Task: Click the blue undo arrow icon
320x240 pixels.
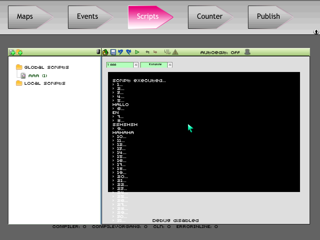Action: coord(120,52)
